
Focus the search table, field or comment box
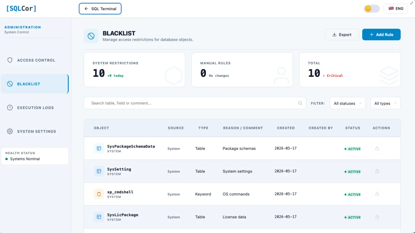195,103
